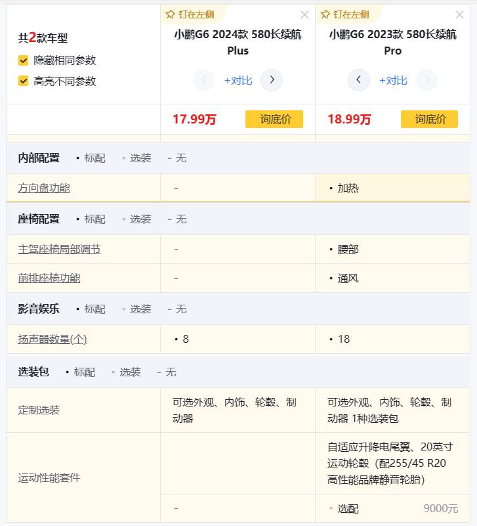
Task: Click the 运动性能套件 row label
Action: pyautogui.click(x=49, y=477)
